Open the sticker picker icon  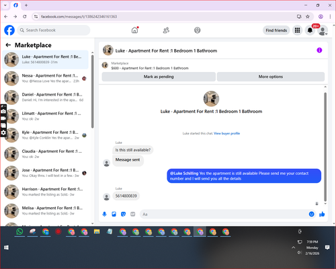123,214
